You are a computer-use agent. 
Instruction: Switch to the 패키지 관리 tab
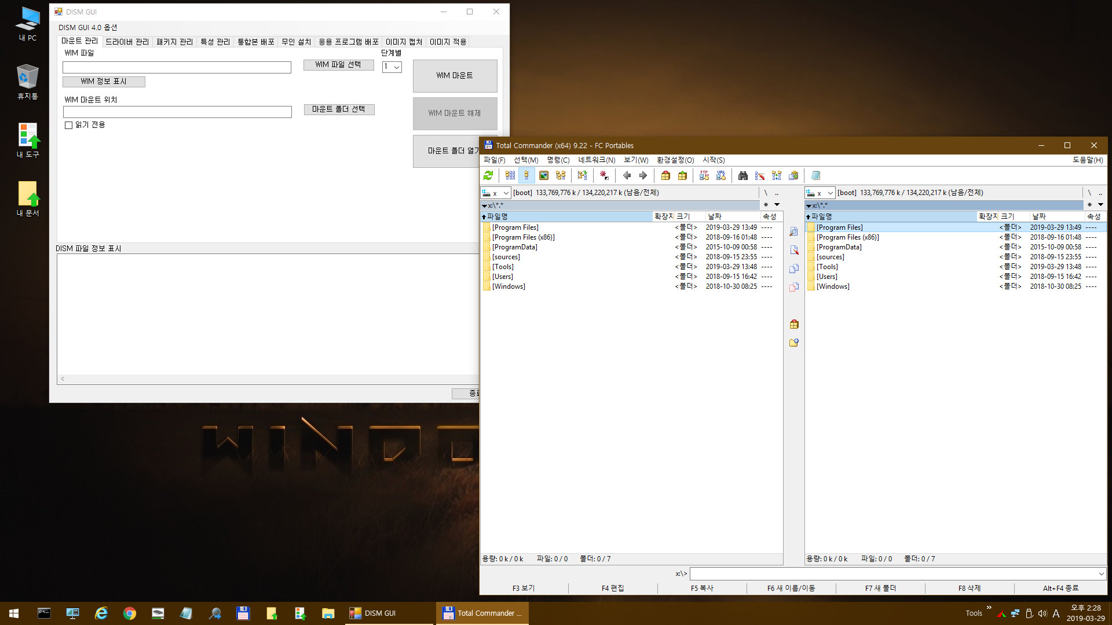pos(174,42)
